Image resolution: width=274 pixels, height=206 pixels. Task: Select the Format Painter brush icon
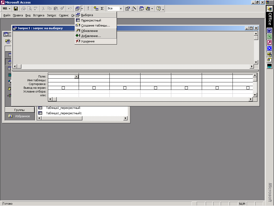click(62, 8)
